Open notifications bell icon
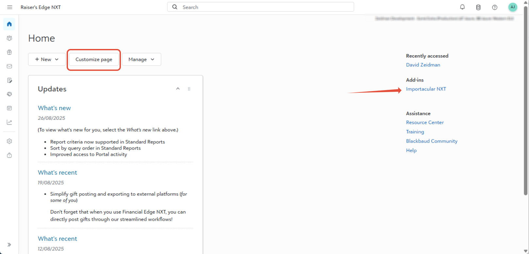This screenshot has width=529, height=254. pos(462,7)
